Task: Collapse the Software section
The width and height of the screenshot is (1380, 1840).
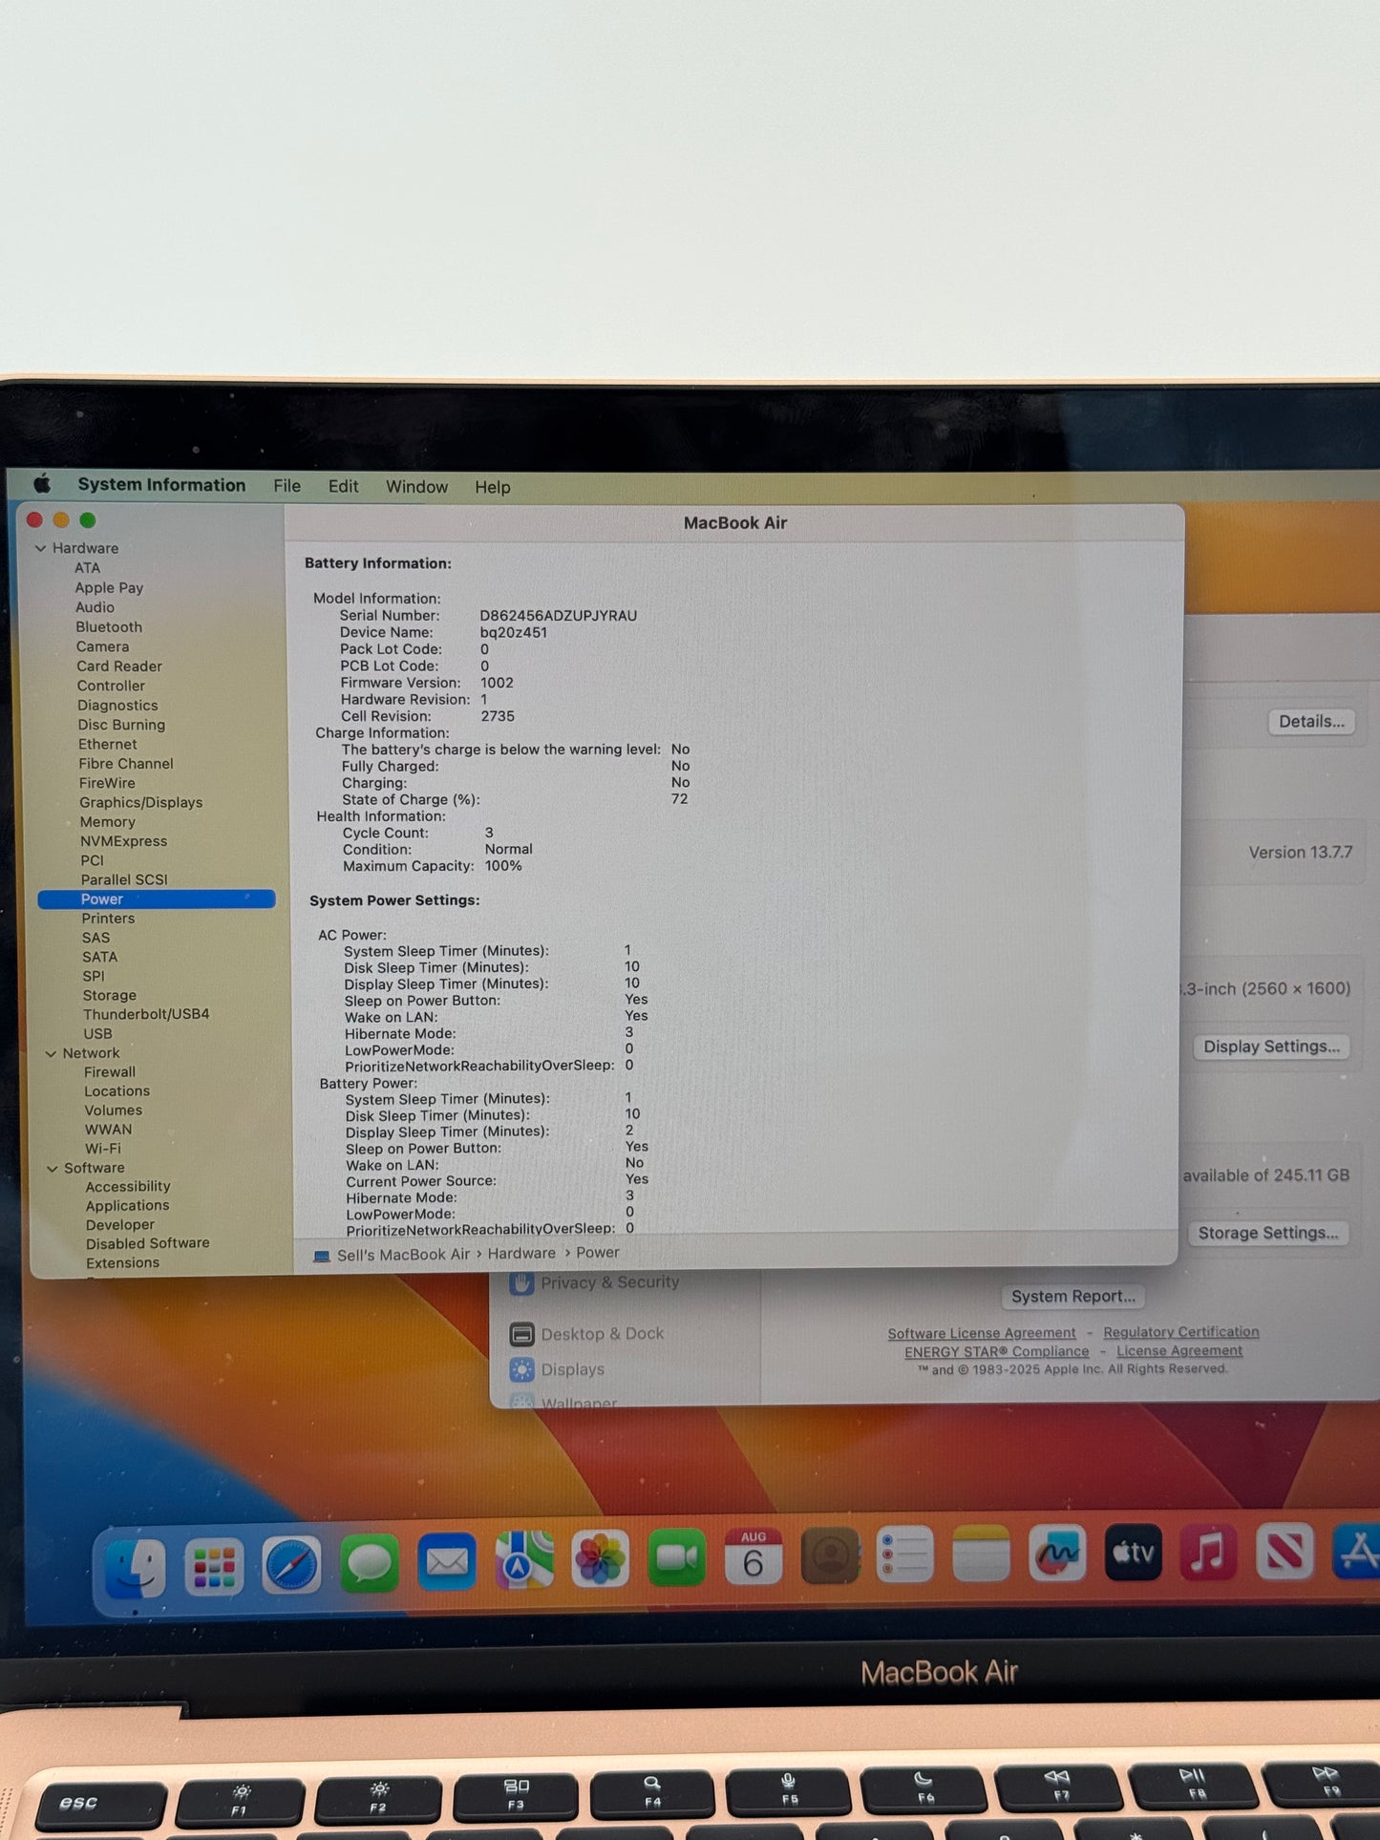Action: [x=53, y=1168]
